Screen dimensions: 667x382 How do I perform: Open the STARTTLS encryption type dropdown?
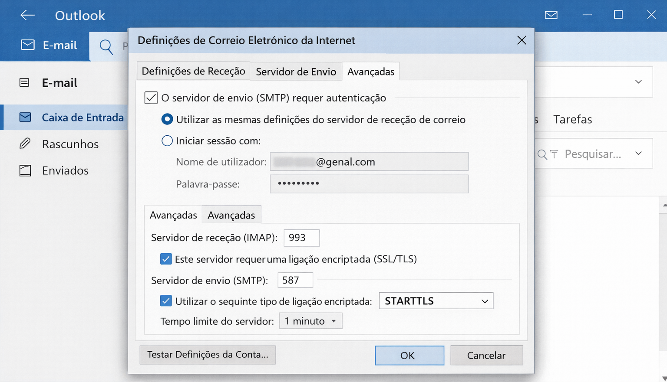(436, 301)
